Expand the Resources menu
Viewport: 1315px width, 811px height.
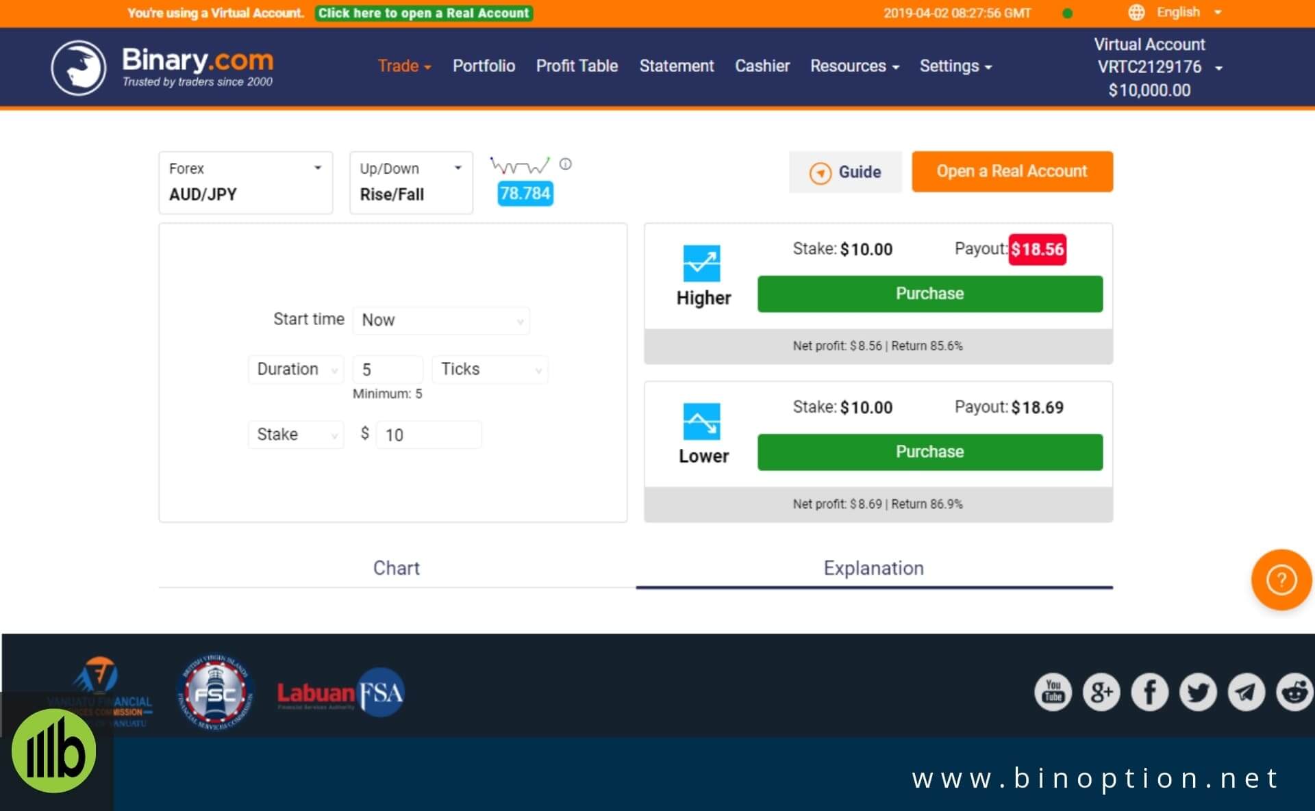(x=855, y=66)
